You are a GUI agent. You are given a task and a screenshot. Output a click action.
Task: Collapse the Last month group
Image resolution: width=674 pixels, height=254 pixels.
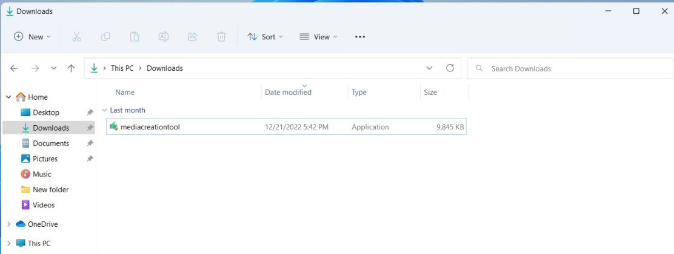(x=104, y=110)
